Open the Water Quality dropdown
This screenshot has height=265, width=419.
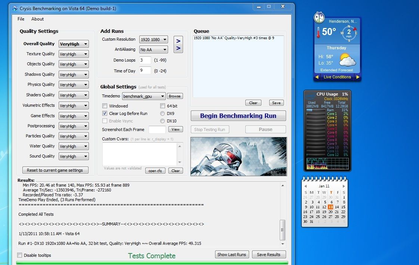click(x=74, y=146)
